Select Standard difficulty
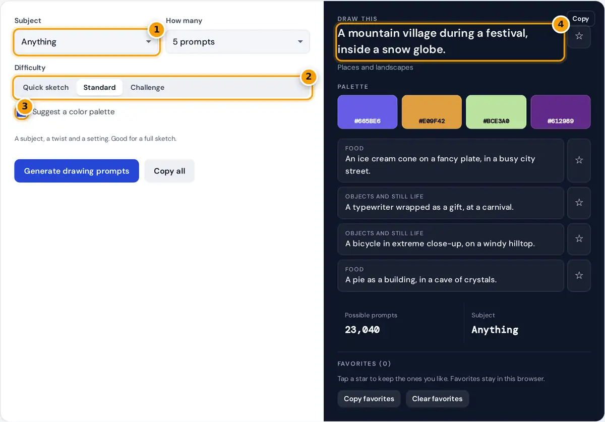The height and width of the screenshot is (422, 605). point(99,87)
